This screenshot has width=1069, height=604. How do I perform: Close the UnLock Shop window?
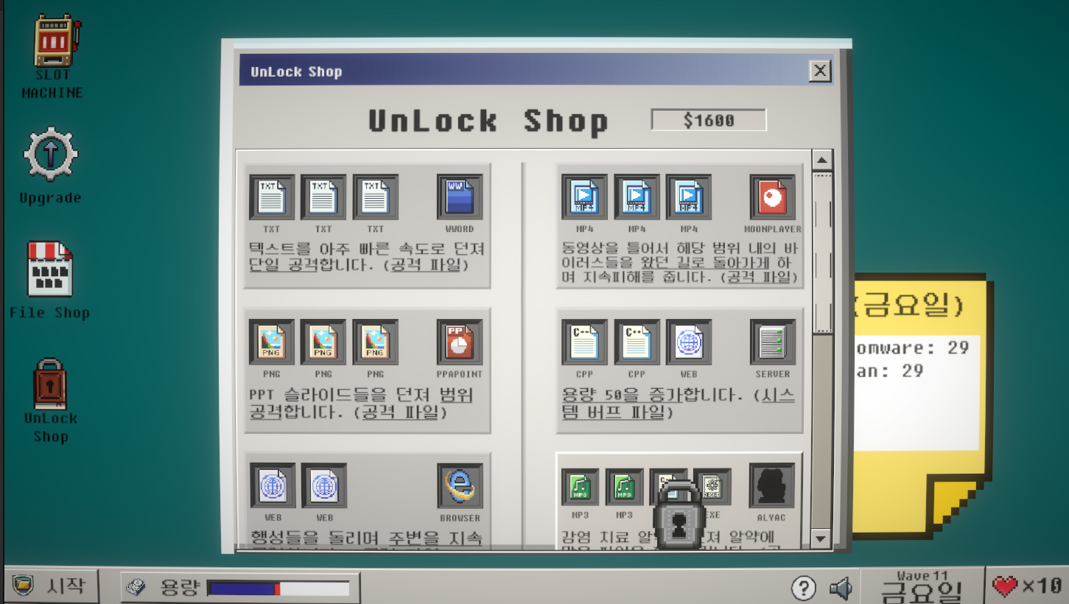tap(820, 71)
